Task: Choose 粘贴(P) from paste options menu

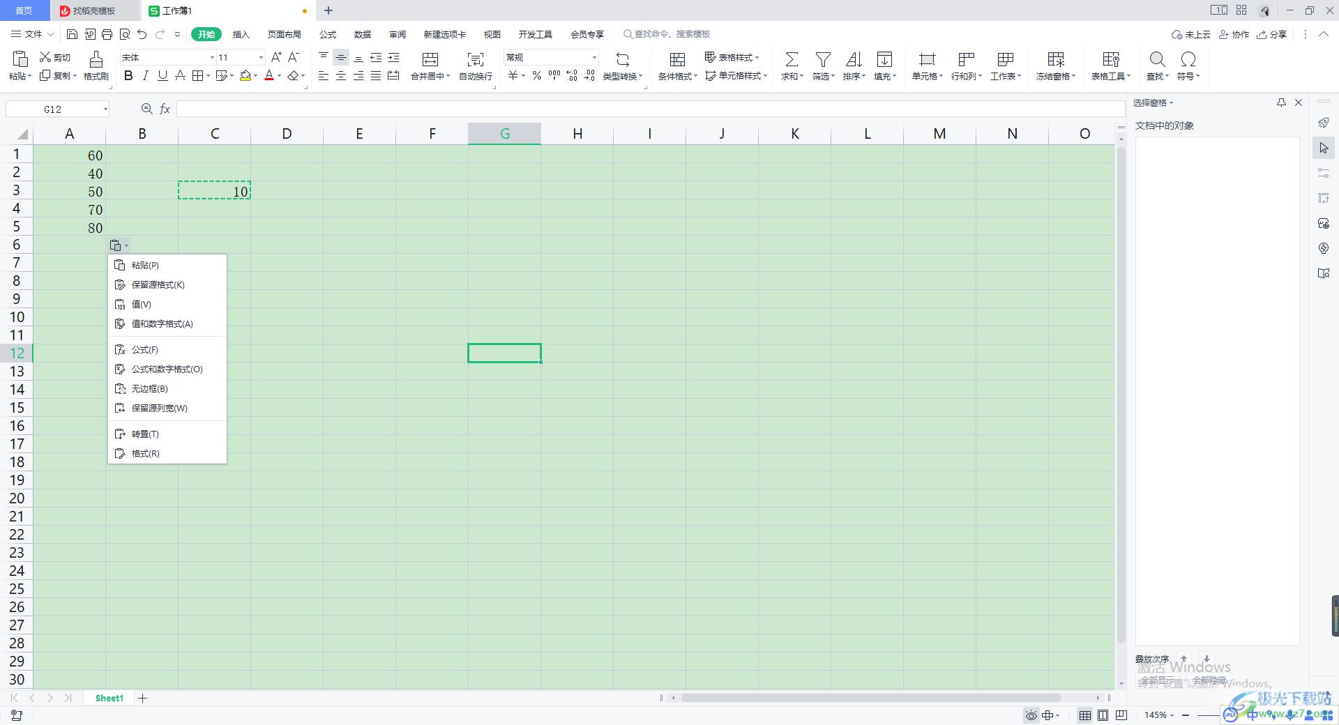Action: point(167,266)
